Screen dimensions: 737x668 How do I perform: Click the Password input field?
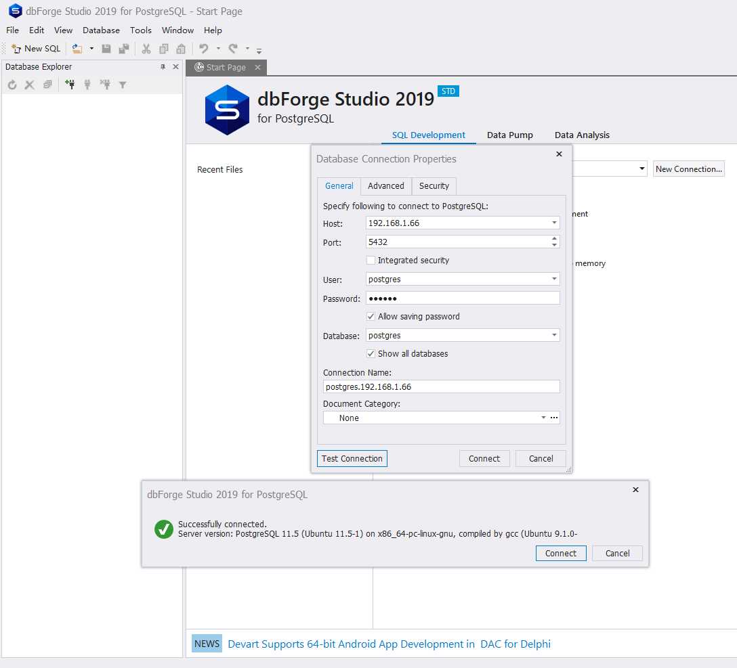coord(463,298)
